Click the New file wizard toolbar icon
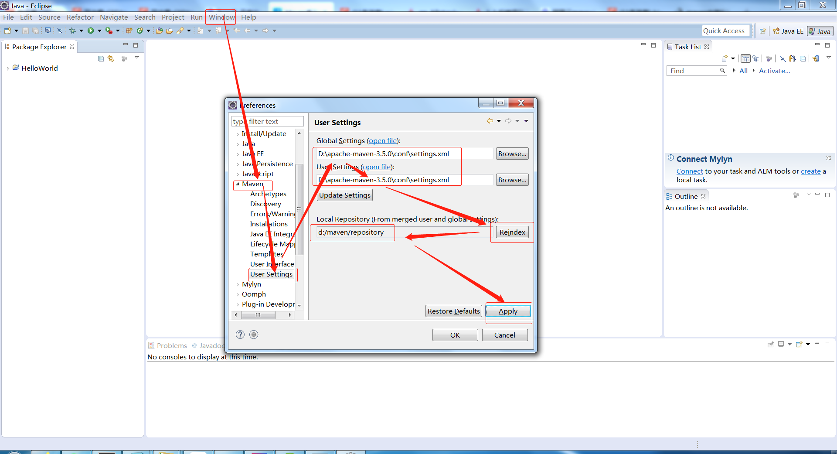The width and height of the screenshot is (837, 454). 7,31
